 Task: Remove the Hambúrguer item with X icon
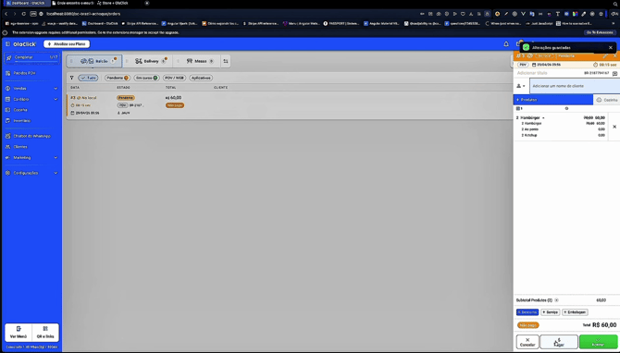[614, 127]
